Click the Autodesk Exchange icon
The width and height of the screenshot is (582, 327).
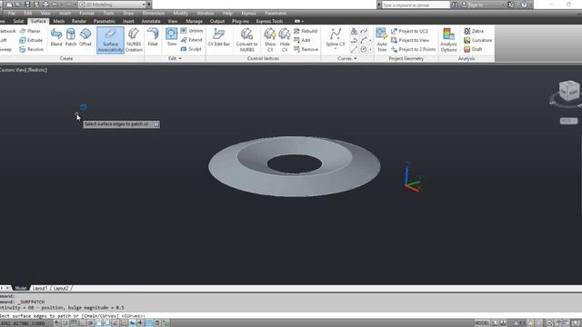coord(511,5)
